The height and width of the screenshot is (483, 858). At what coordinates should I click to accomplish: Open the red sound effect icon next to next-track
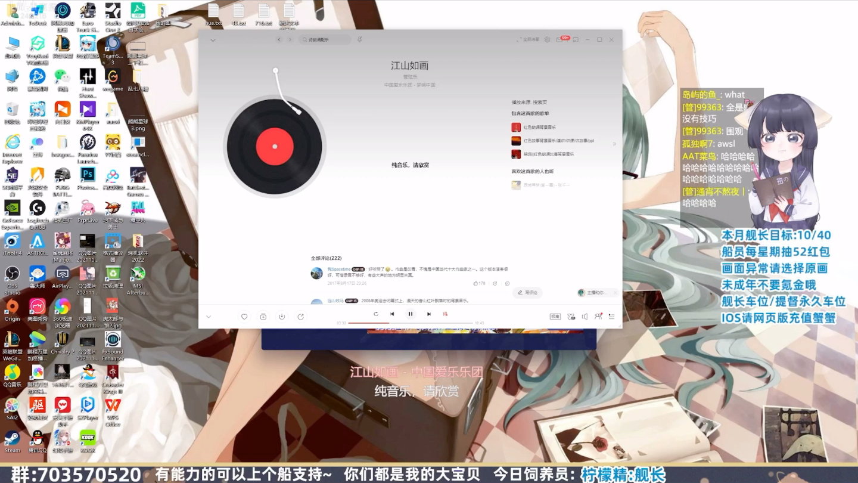pyautogui.click(x=445, y=314)
